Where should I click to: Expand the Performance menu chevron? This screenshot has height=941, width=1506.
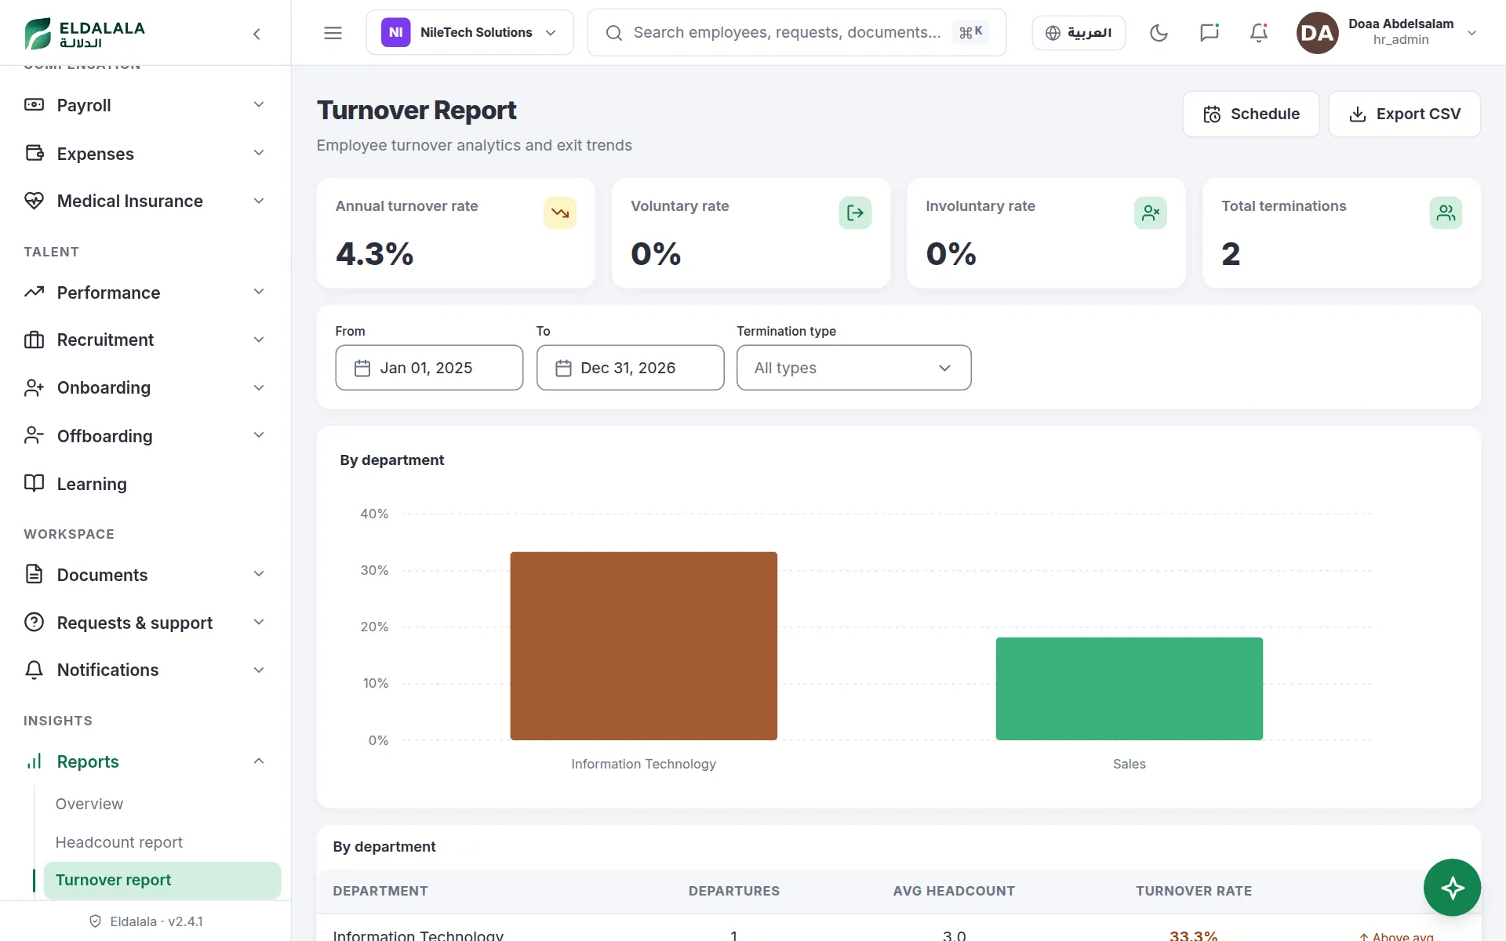tap(259, 292)
